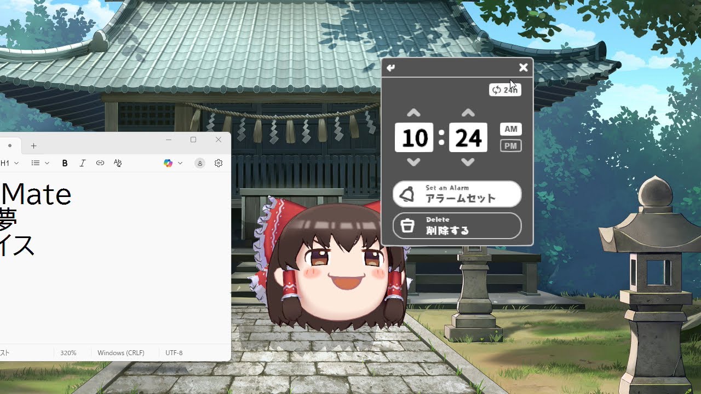Viewport: 701px width, 394px height.
Task: Insert a link in Notepad toolbar
Action: point(100,163)
